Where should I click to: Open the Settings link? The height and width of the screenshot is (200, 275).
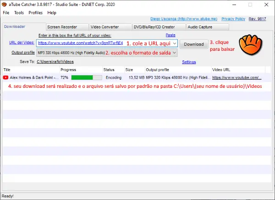coord(189,62)
